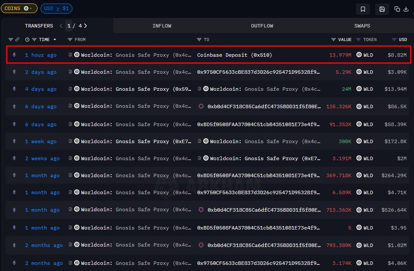Click the link icon in the table header
Image resolution: width=414 pixels, height=271 pixels.
pyautogui.click(x=17, y=40)
